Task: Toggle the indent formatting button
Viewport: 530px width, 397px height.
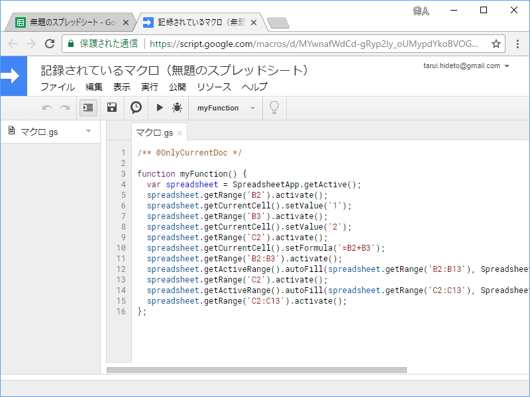Action: click(x=88, y=108)
